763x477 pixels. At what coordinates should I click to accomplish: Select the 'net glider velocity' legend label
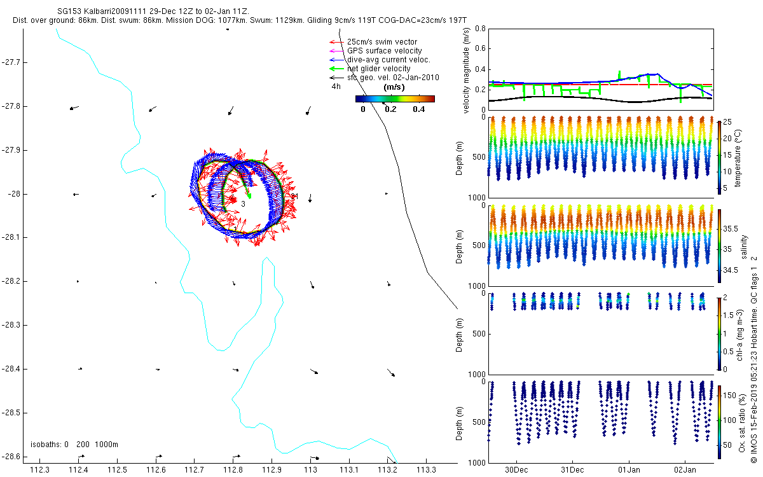(x=379, y=69)
